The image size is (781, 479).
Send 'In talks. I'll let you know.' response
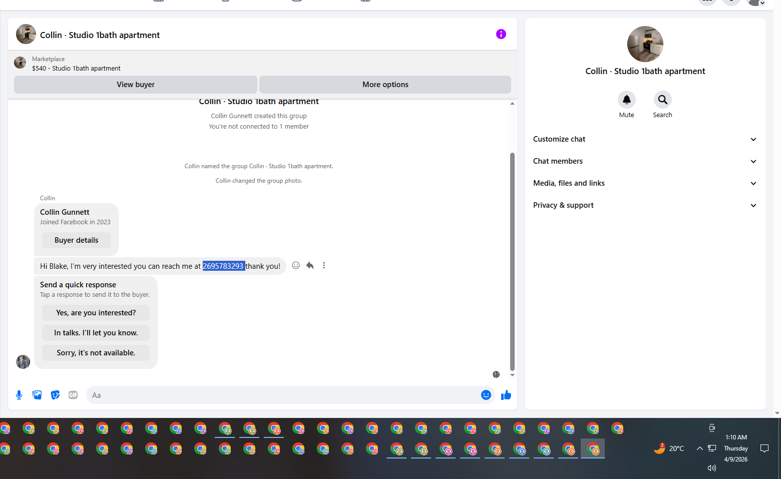click(96, 333)
